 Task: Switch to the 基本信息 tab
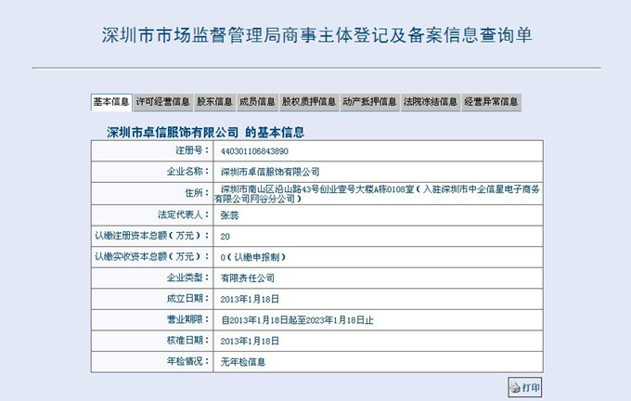click(111, 102)
